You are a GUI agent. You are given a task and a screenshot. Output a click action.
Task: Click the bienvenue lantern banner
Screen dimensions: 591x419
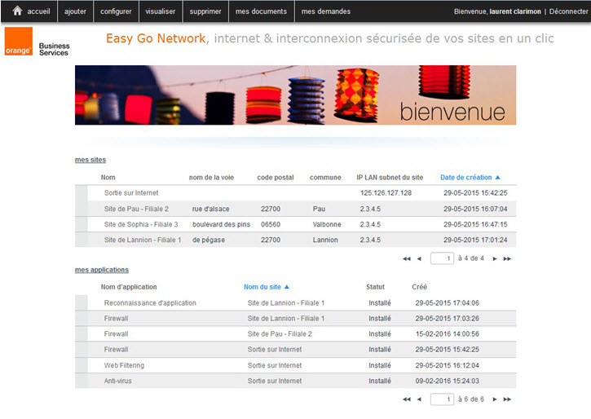(295, 95)
